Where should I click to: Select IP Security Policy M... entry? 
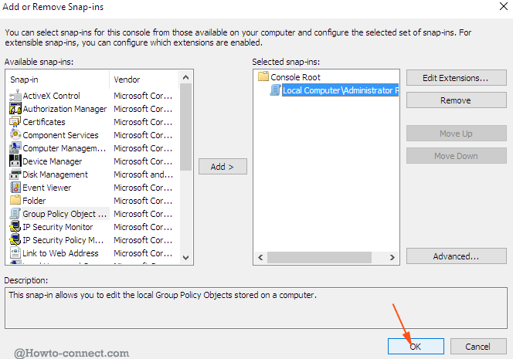(x=63, y=240)
